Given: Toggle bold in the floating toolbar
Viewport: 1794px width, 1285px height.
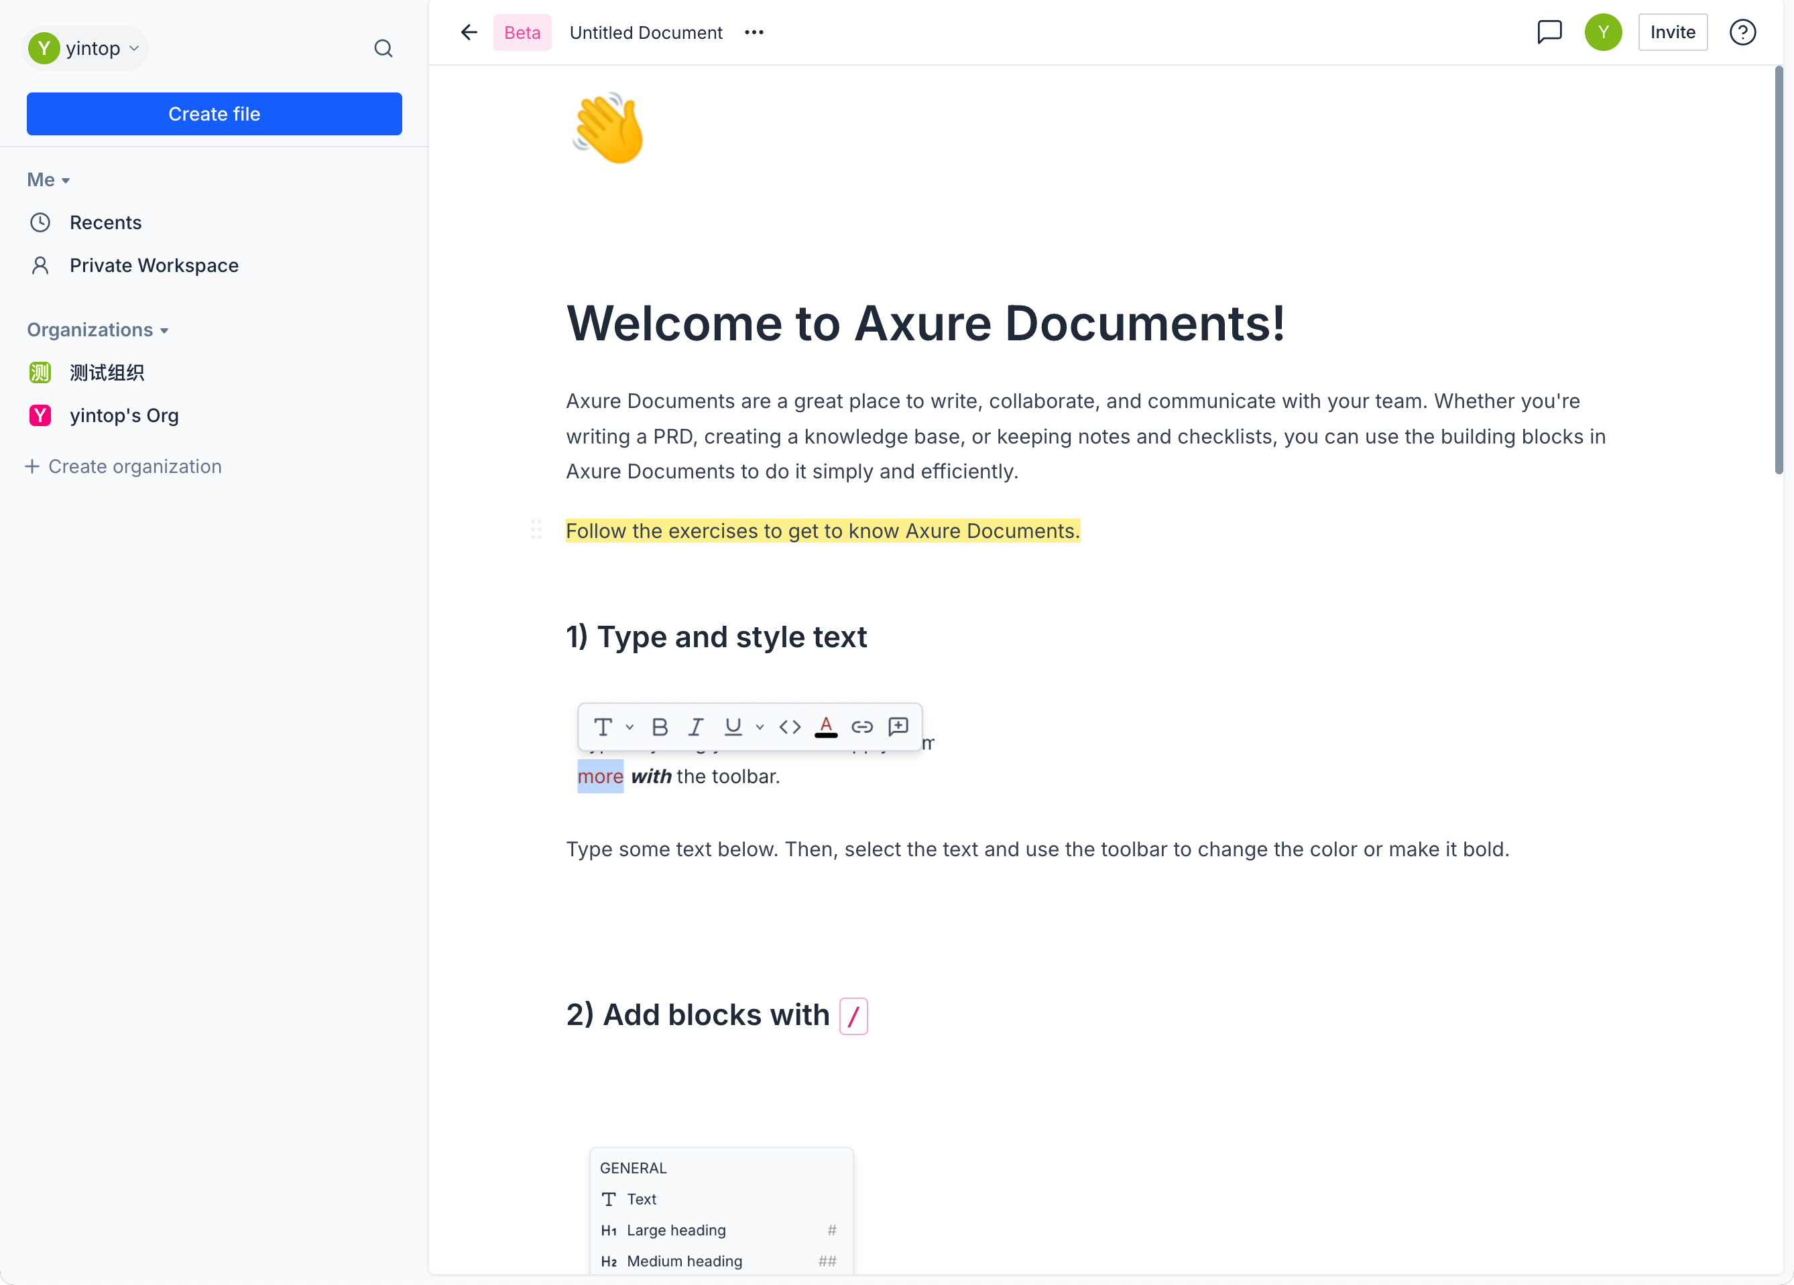Looking at the screenshot, I should pos(660,726).
